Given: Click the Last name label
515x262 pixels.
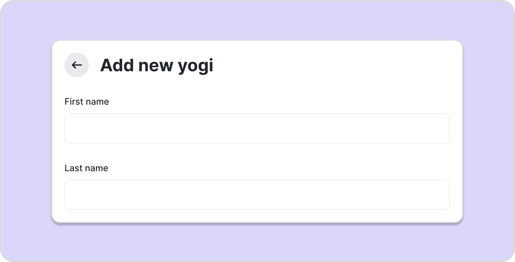Looking at the screenshot, I should tap(86, 168).
